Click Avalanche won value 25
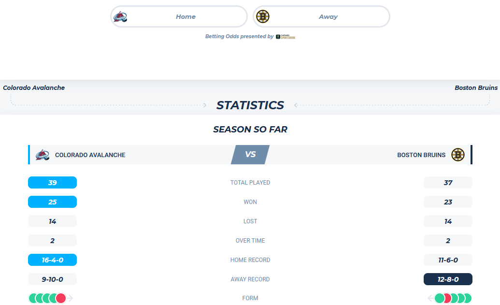The height and width of the screenshot is (305, 500). tap(52, 202)
